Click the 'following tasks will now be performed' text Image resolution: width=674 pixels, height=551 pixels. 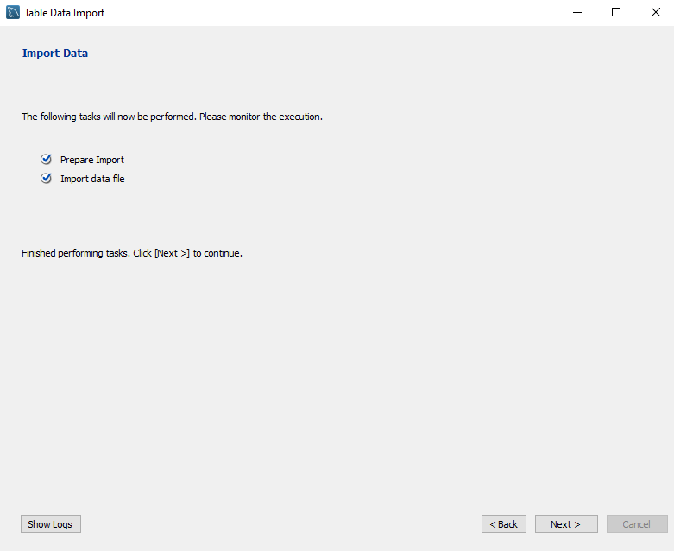(172, 117)
